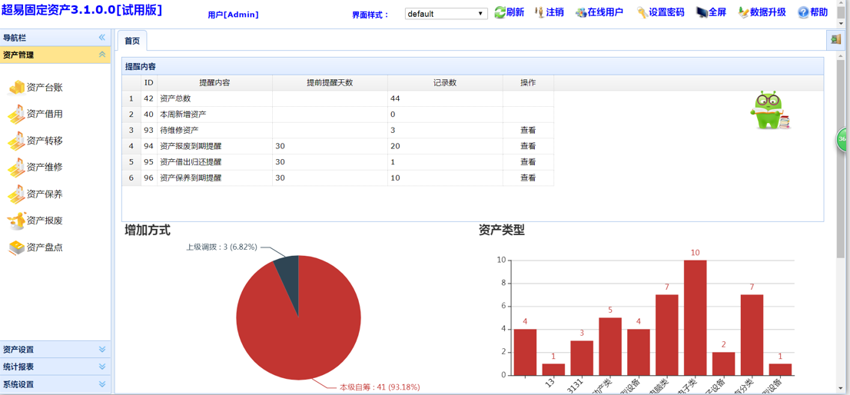
Task: Open 资产借用 from the sidebar
Action: 36,114
